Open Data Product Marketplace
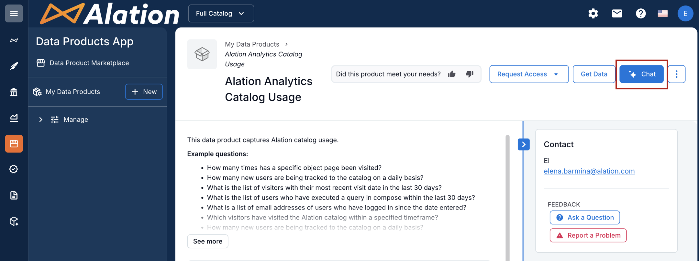Viewport: 699px width, 261px height. [89, 63]
